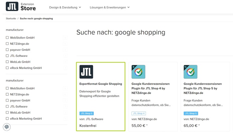
Task: Click the Google reviews icon for JTL Shop 4 plugin
Action: (x=138, y=72)
